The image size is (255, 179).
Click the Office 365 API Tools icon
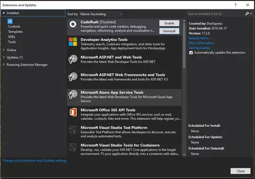tap(73, 112)
